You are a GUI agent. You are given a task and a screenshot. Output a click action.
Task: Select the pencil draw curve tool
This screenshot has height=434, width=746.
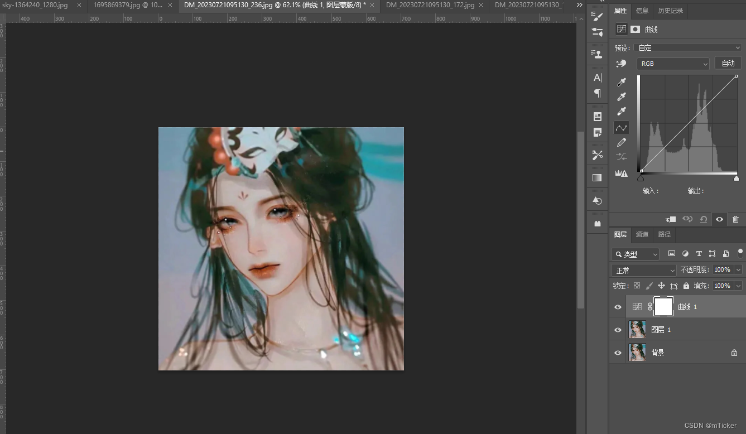(621, 143)
